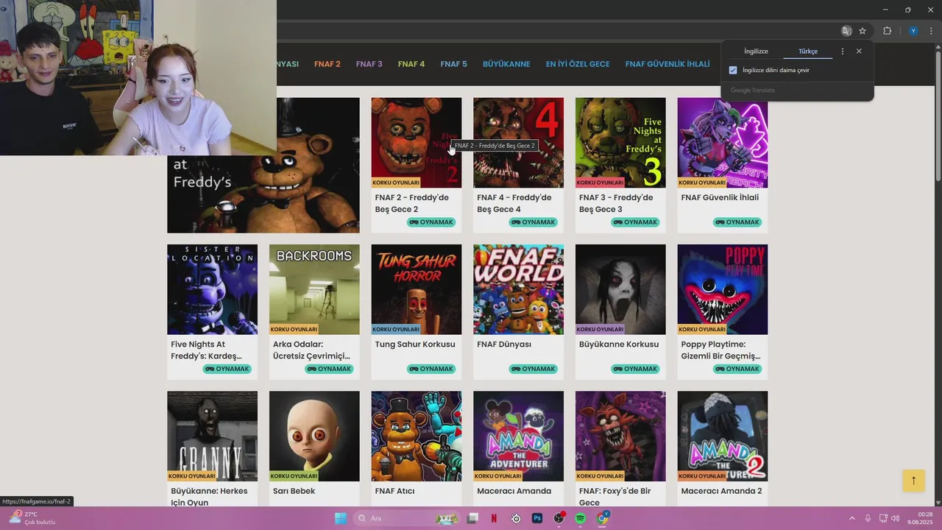Screen dimensions: 942x530
Task: Open Netflix from the taskbar
Action: tap(494, 518)
